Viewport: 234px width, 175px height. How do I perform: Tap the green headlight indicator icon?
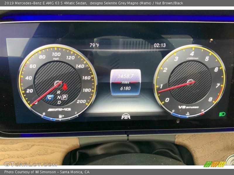coord(222,114)
